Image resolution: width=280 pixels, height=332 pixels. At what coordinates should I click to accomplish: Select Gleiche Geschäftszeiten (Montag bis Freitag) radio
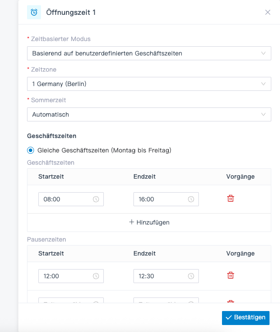click(x=31, y=150)
